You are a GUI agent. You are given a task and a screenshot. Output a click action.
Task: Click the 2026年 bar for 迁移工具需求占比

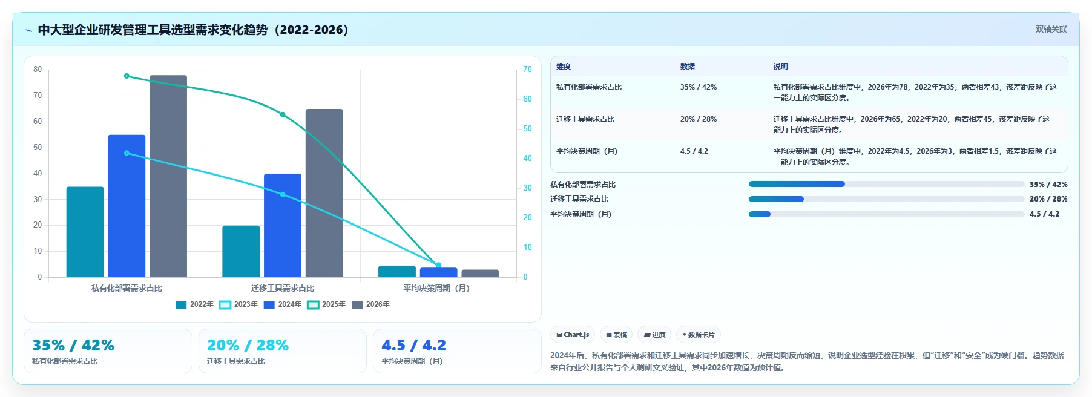coord(324,193)
